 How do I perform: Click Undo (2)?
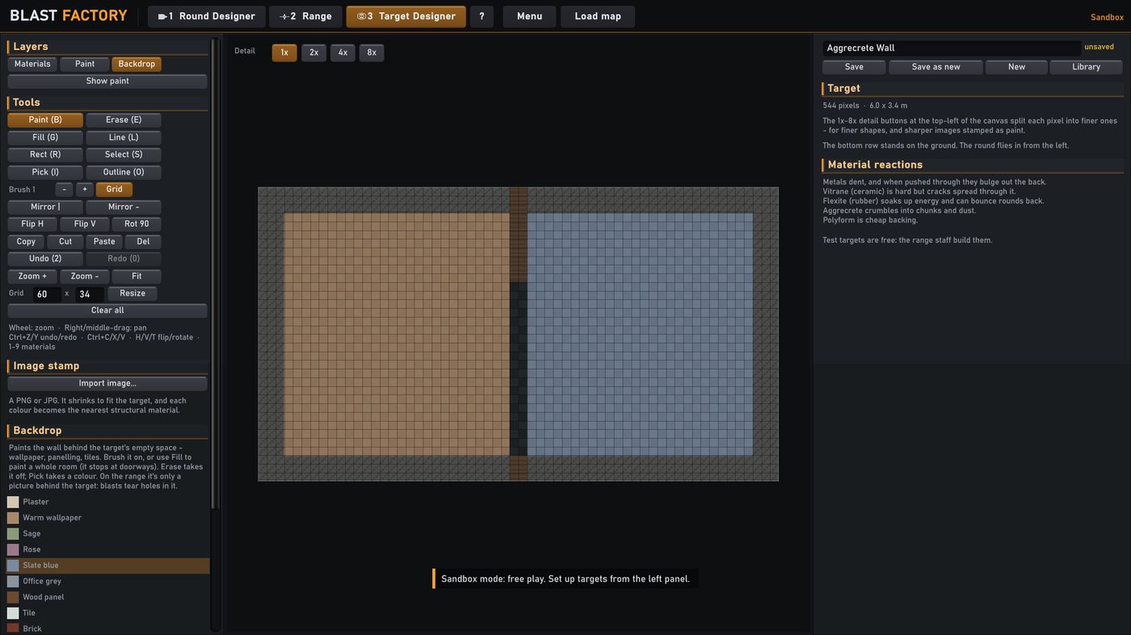(45, 259)
